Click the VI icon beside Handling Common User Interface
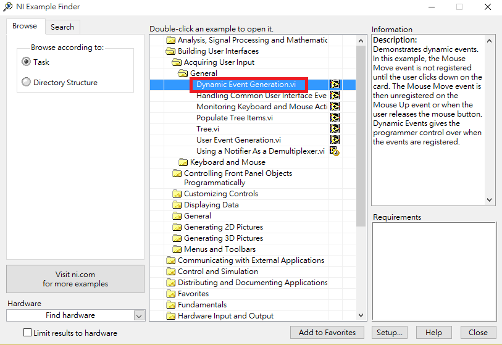 point(335,96)
